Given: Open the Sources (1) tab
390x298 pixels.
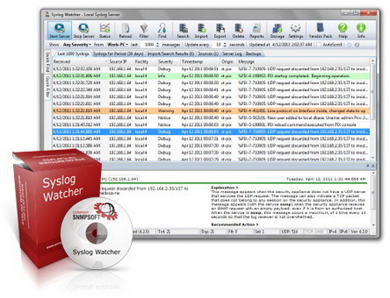Looking at the screenshot, I should coord(208,54).
